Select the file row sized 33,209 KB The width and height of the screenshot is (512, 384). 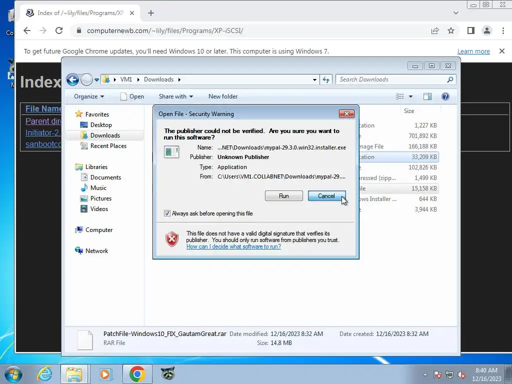399,156
